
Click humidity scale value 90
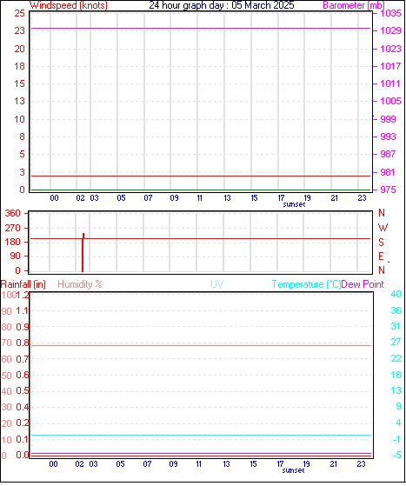pyautogui.click(x=6, y=311)
